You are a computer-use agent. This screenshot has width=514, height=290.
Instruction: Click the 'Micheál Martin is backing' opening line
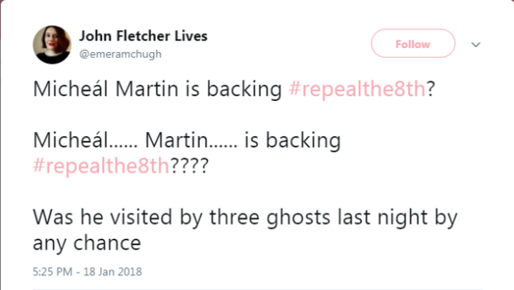[157, 89]
